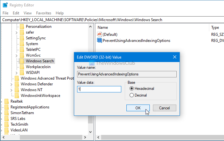Select the safer folder icon
The height and width of the screenshot is (141, 224).
[22, 32]
